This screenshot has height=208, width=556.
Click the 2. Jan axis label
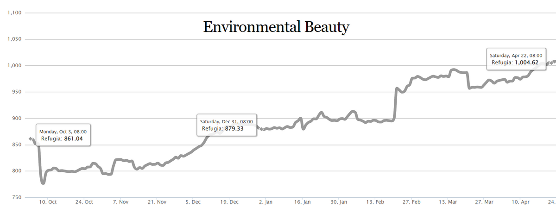(x=266, y=202)
